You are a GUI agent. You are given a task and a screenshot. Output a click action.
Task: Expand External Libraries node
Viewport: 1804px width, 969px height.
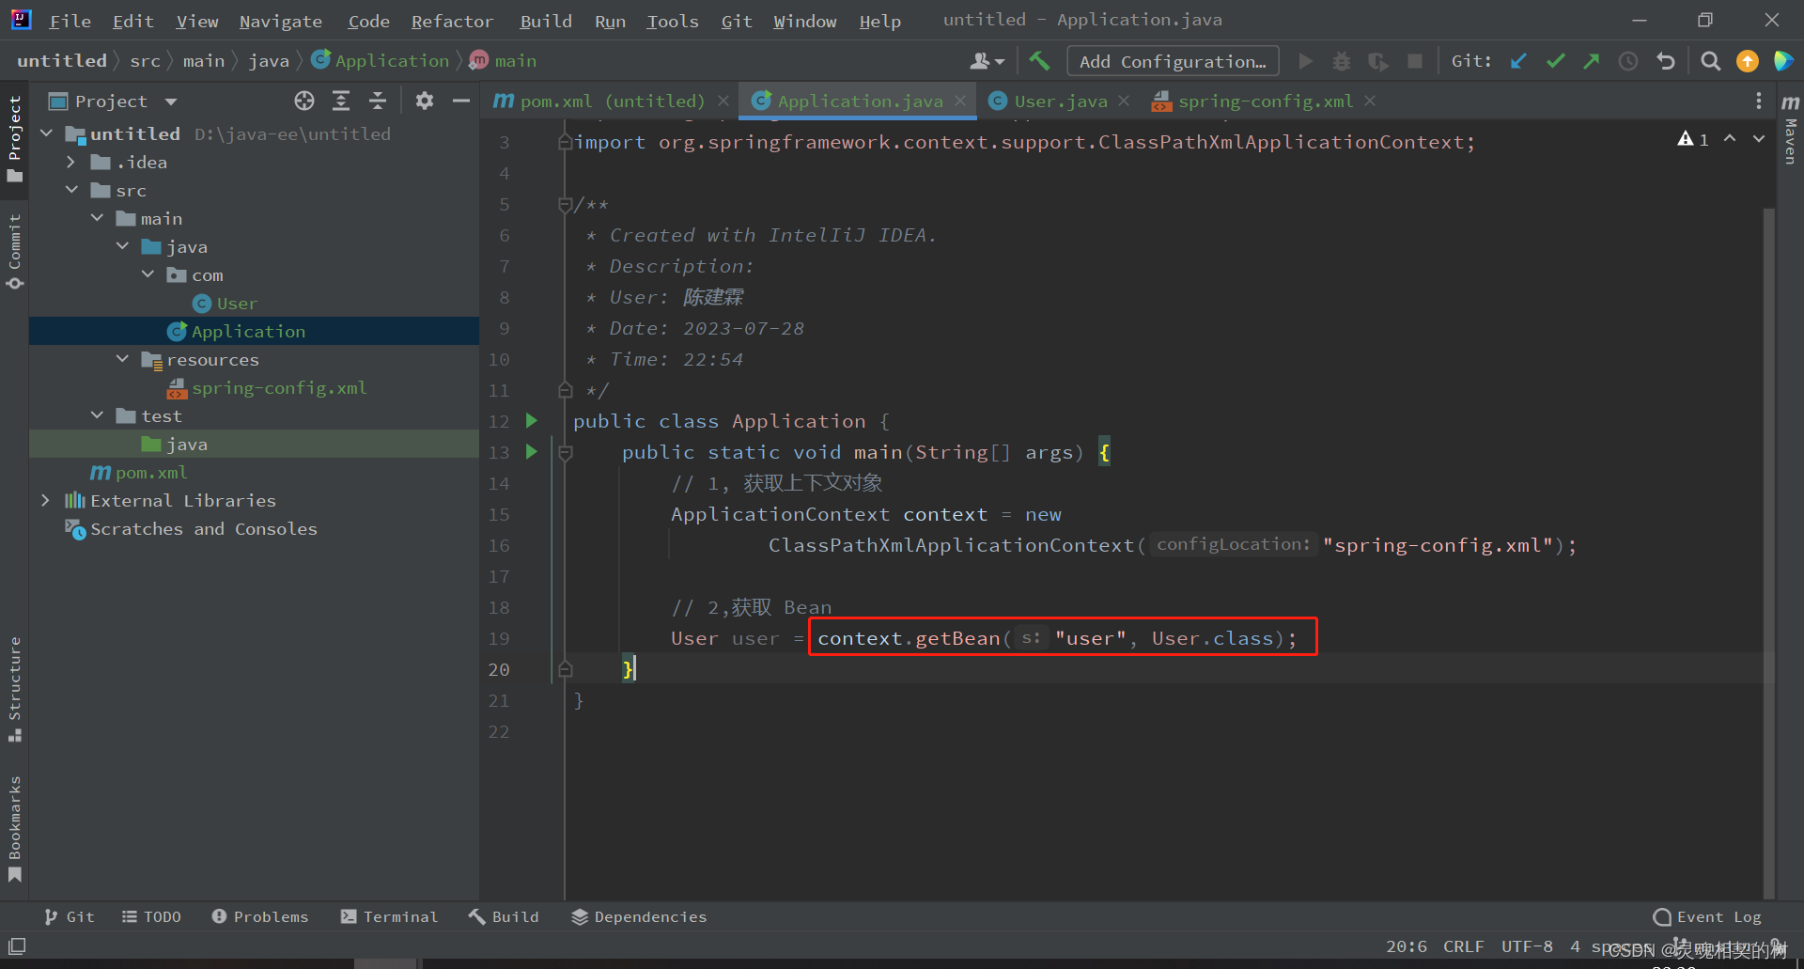[46, 500]
